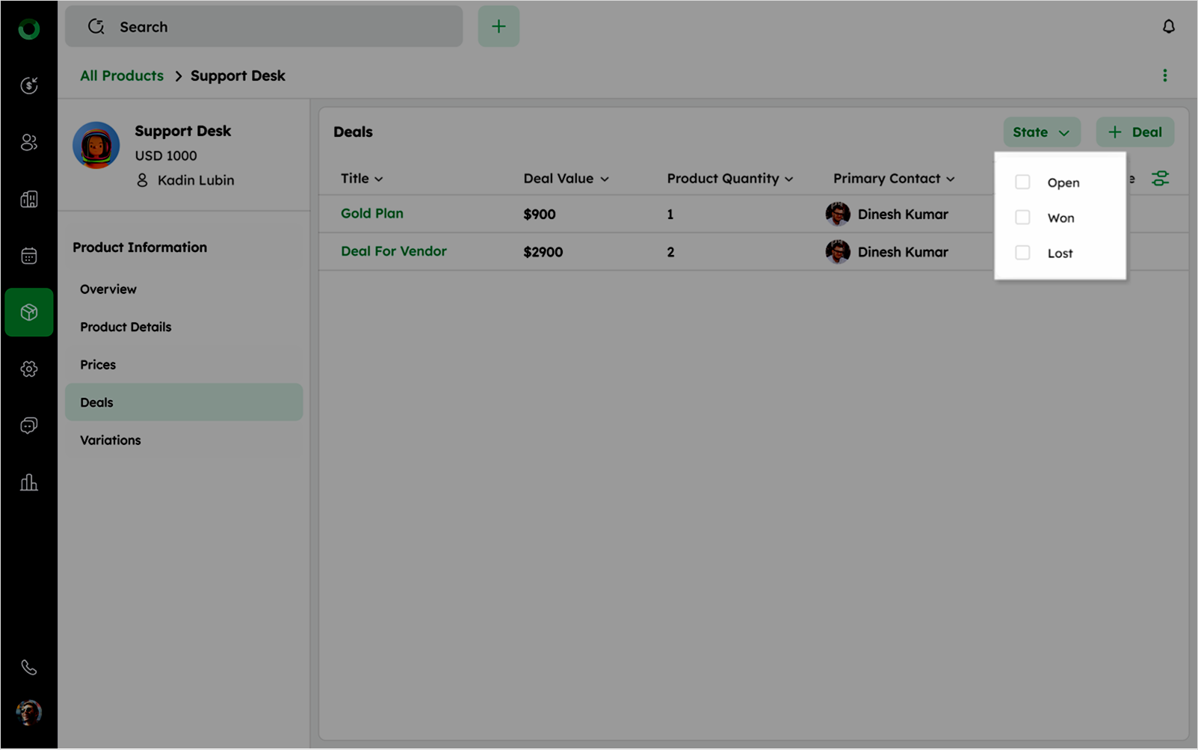Screen dimensions: 1198x750
Task: Open the settings gear icon in sidebar
Action: tap(29, 369)
